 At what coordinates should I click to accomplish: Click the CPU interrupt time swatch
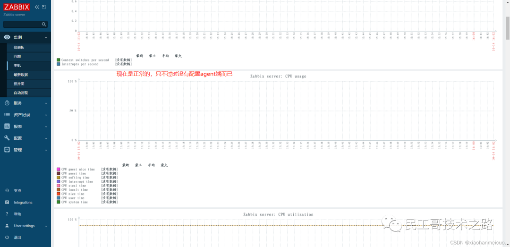[x=59, y=181]
